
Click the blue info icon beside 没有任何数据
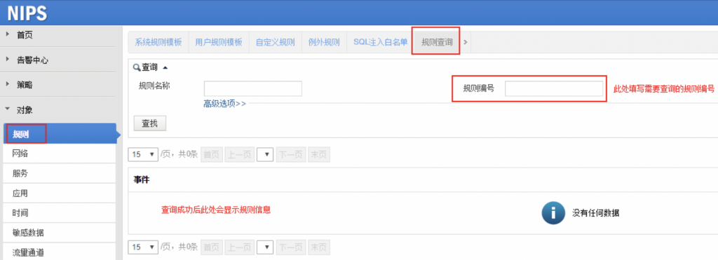coord(553,213)
